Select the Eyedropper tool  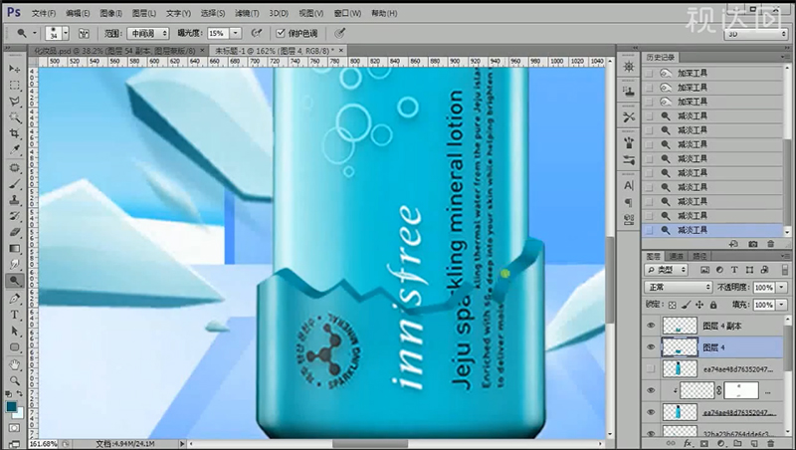(14, 149)
